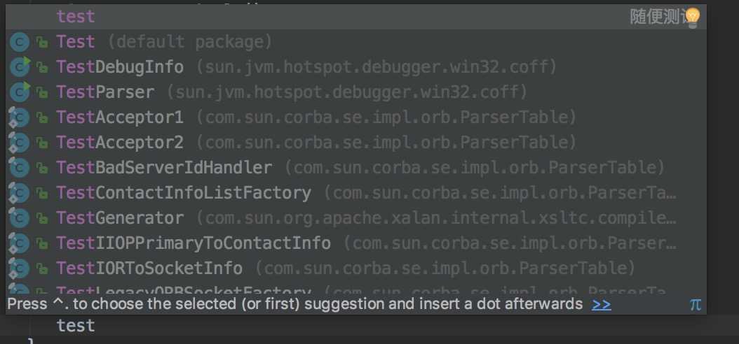
Task: Select the Test (default package) suggestion
Action: point(356,42)
